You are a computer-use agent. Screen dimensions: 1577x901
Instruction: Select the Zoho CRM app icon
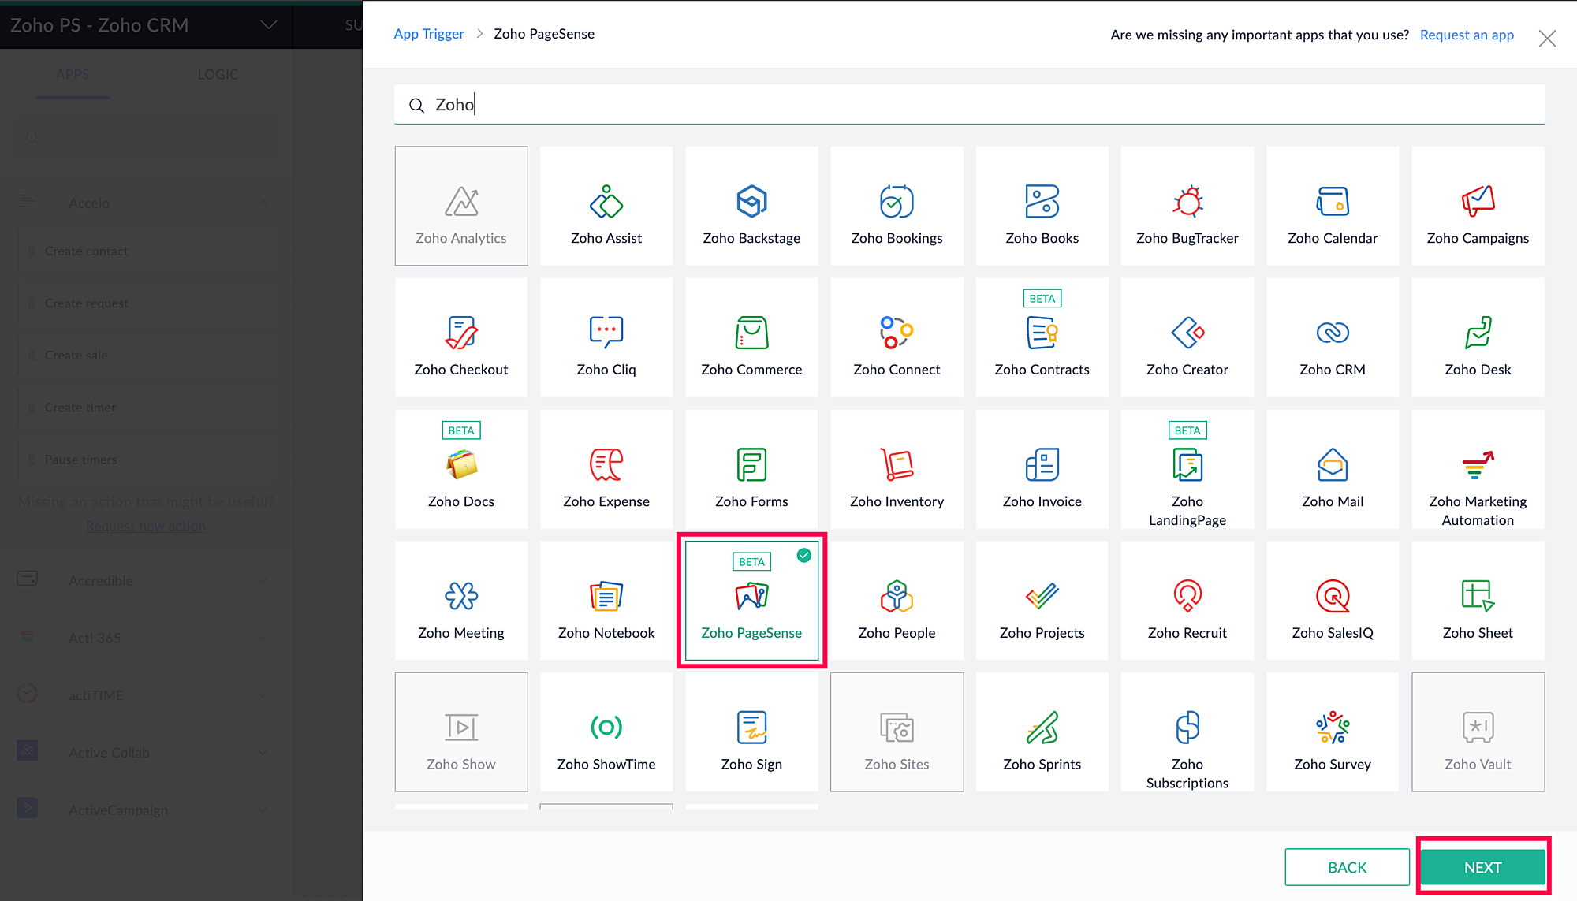[x=1332, y=333]
